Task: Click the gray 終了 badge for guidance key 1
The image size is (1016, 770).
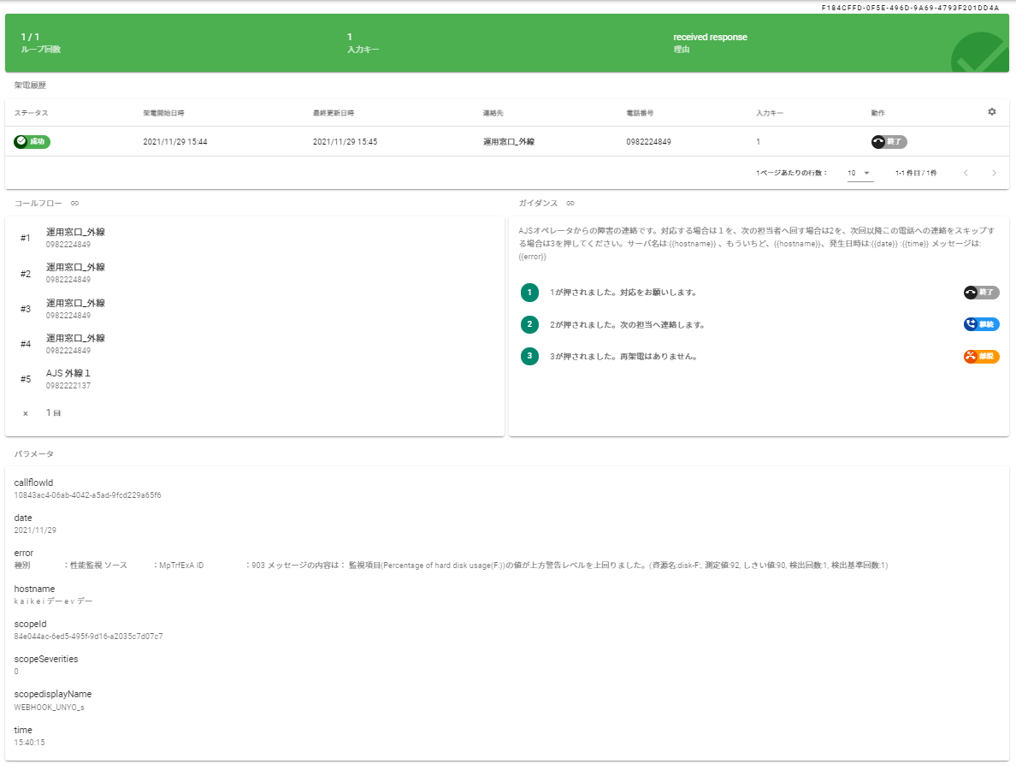Action: [981, 293]
